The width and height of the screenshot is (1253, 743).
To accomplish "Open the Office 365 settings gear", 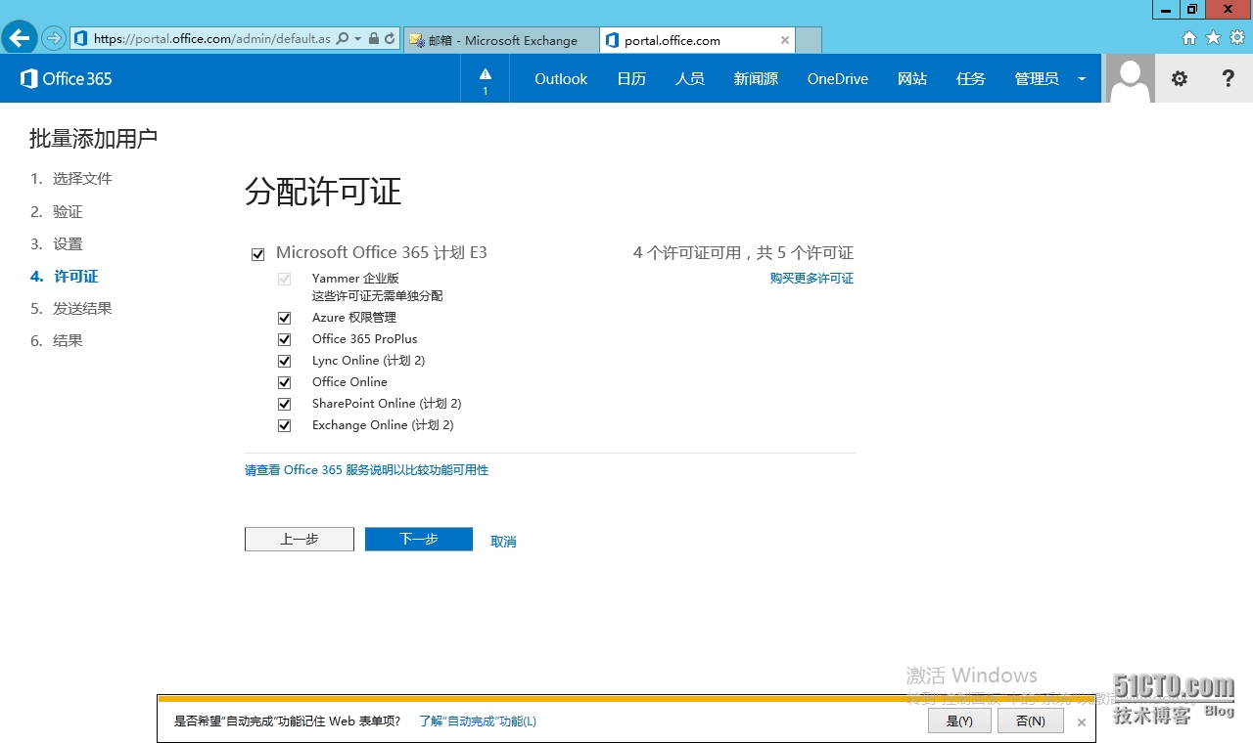I will [1179, 78].
